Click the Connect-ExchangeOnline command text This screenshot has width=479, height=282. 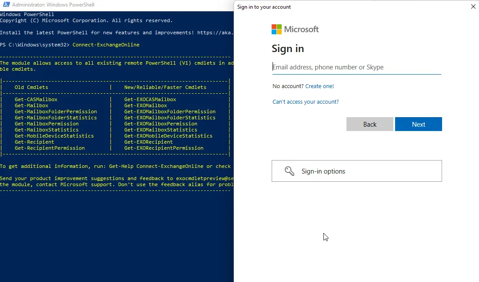106,45
